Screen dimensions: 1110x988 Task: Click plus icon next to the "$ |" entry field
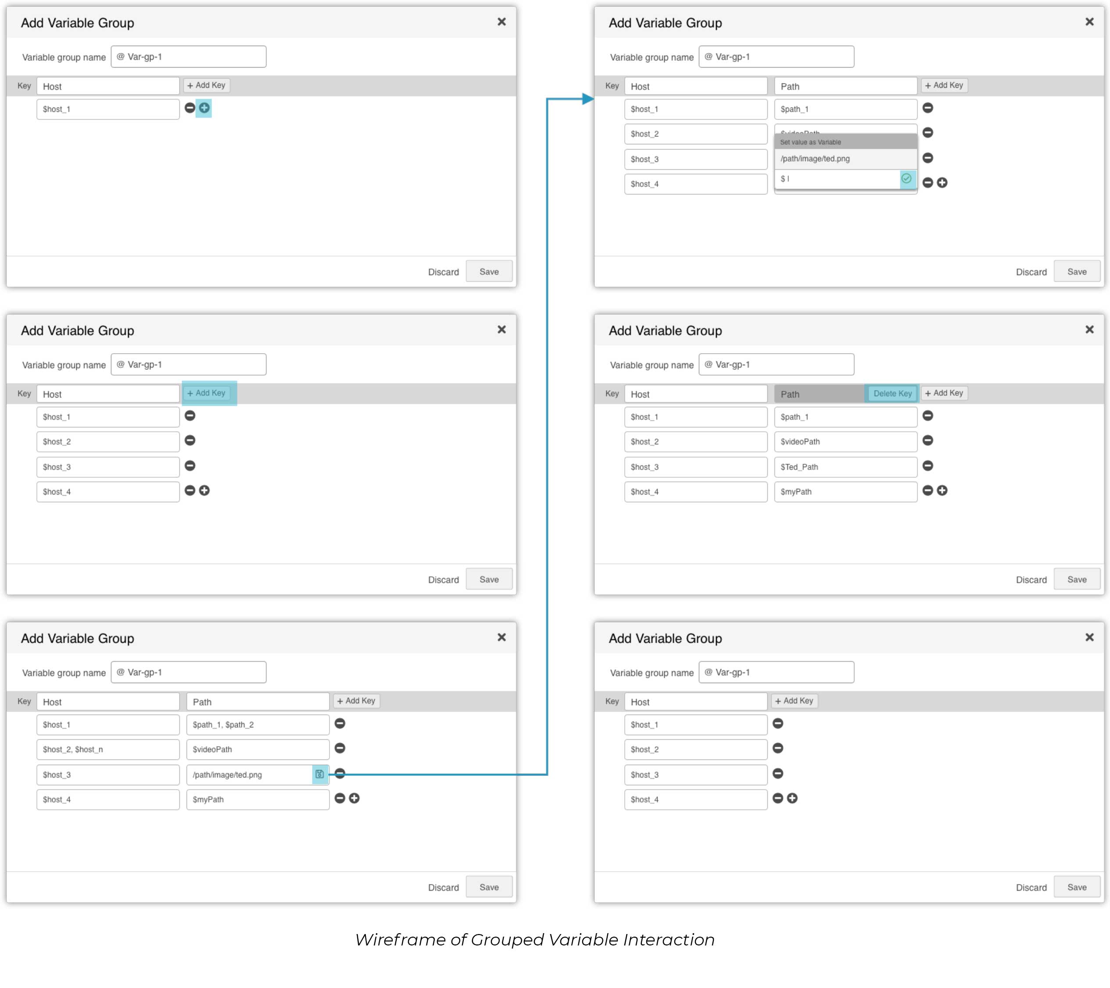pyautogui.click(x=942, y=183)
